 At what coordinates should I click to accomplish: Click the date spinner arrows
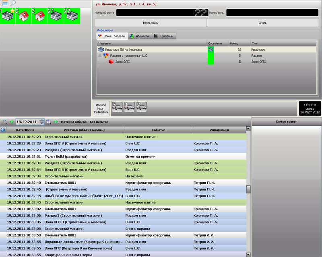42,121
